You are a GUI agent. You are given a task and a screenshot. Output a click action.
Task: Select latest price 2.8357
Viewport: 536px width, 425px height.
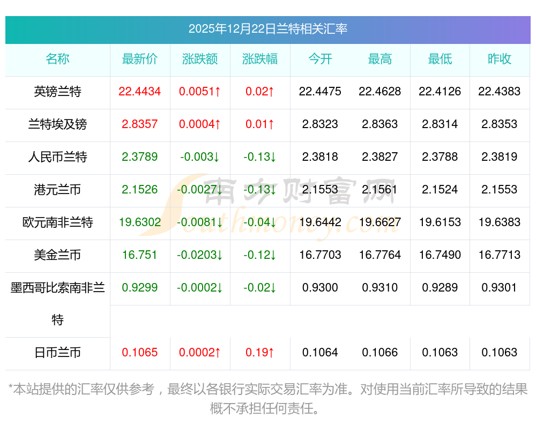point(140,124)
